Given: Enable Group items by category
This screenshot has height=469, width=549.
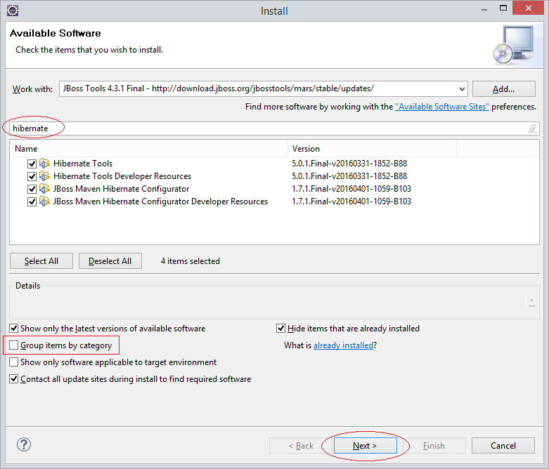Looking at the screenshot, I should [x=13, y=345].
